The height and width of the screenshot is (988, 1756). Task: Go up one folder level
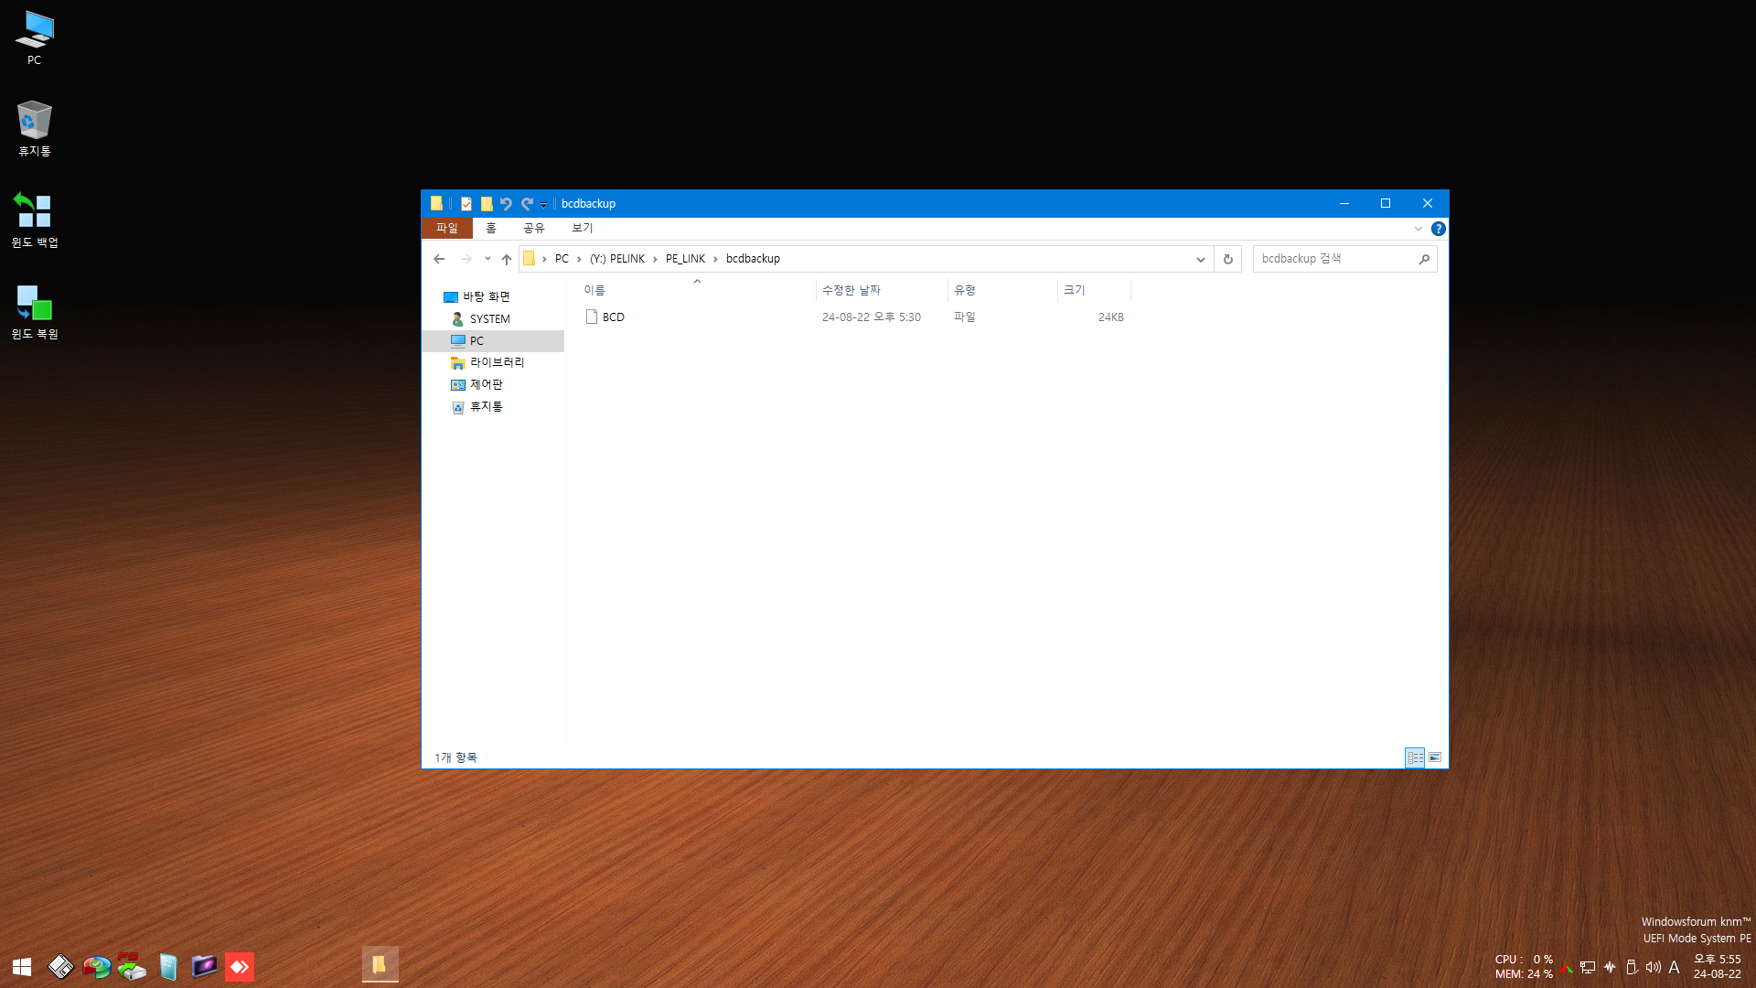[507, 259]
